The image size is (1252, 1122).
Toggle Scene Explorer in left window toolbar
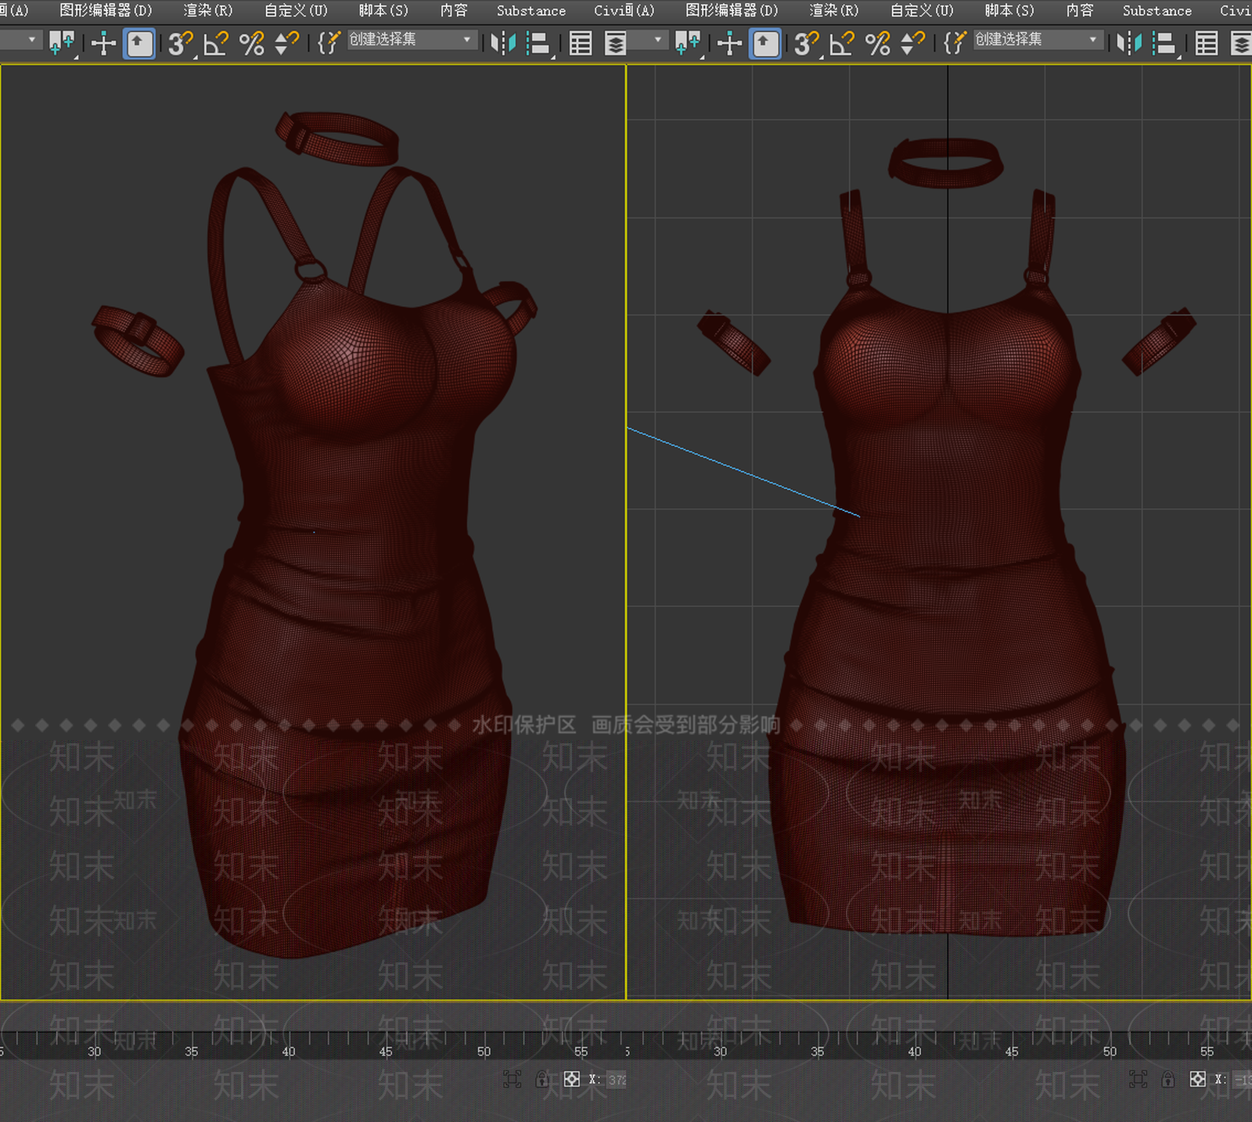pyautogui.click(x=580, y=43)
